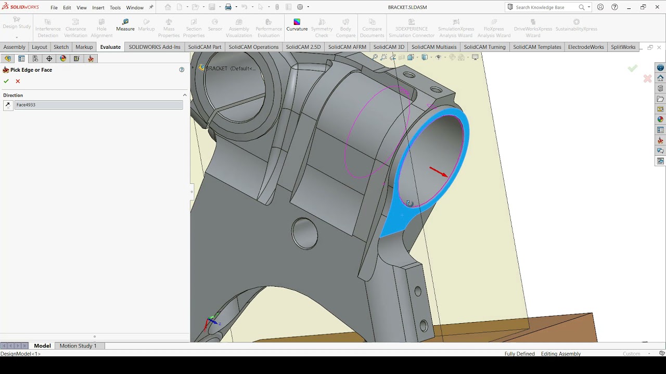Open the SolidCAM Operations tab
This screenshot has width=666, height=374.
click(253, 47)
